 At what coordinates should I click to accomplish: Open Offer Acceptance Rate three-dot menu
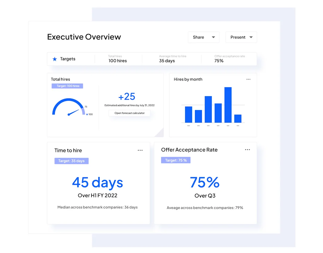coord(247,150)
